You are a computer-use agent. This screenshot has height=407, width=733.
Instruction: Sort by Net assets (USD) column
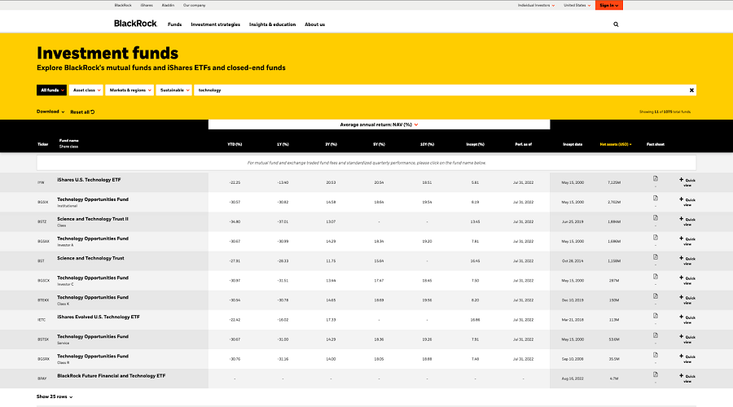[615, 144]
